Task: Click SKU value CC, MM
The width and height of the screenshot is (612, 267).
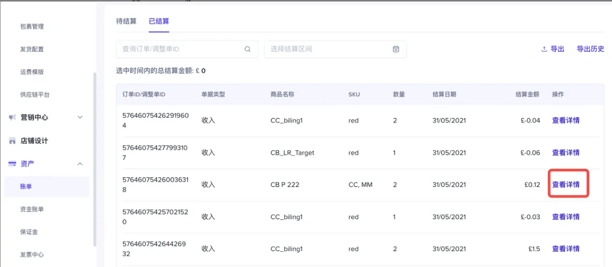Action: click(x=360, y=185)
